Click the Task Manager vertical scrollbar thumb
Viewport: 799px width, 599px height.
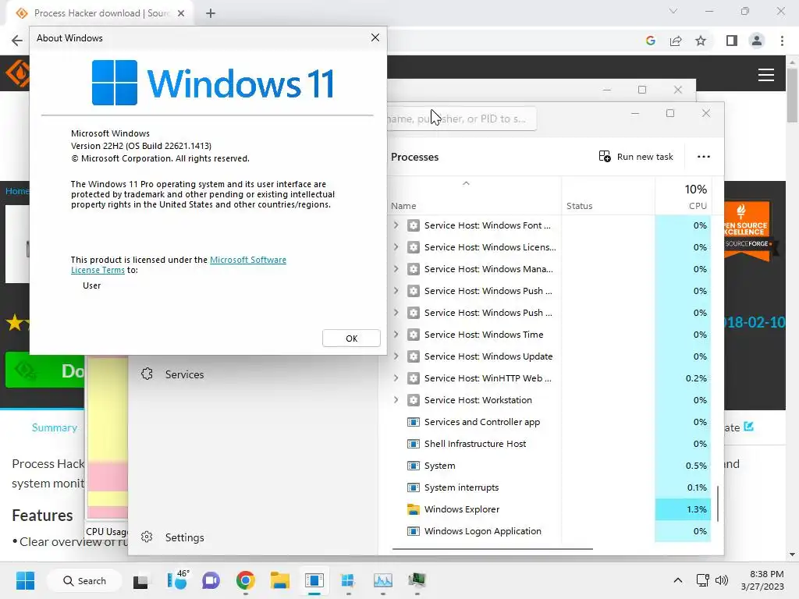[x=718, y=503]
